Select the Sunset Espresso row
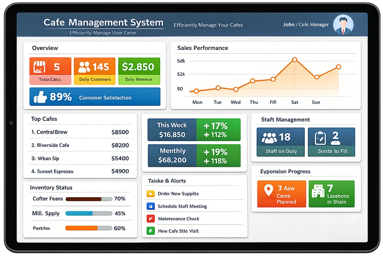This screenshot has height=257, width=383. 80,171
